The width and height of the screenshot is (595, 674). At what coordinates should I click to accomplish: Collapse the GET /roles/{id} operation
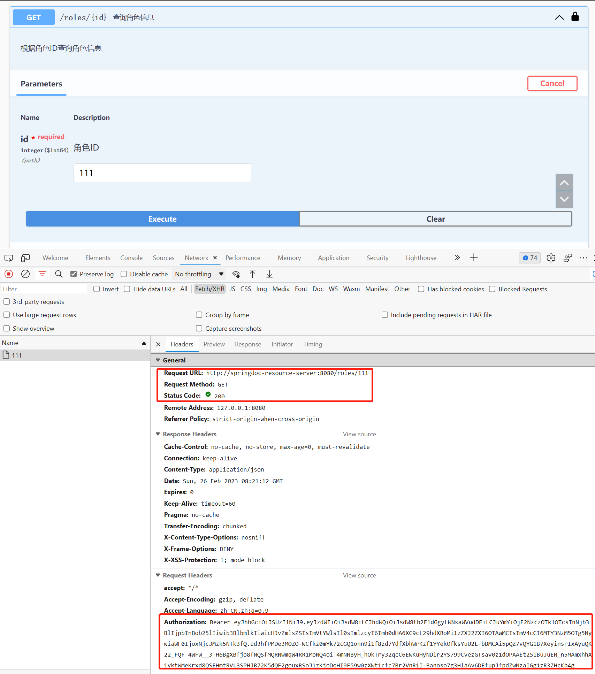pos(559,17)
